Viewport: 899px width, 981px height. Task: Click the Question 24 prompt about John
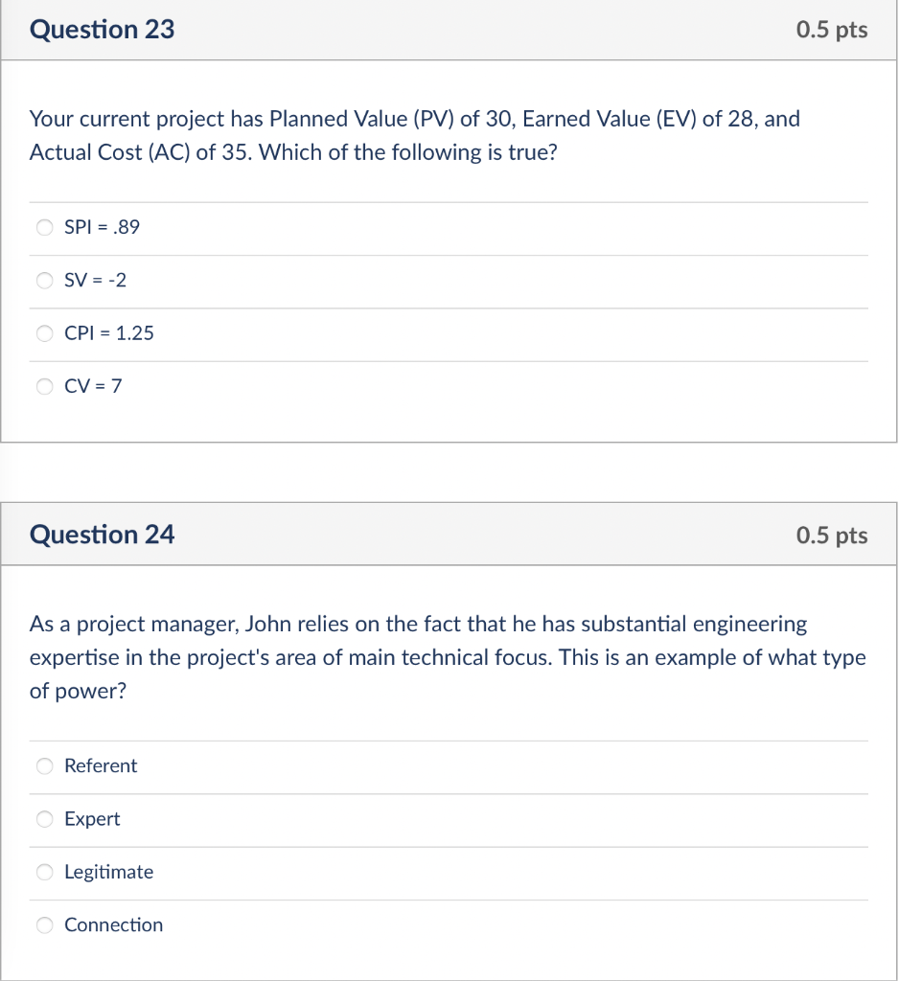click(446, 657)
